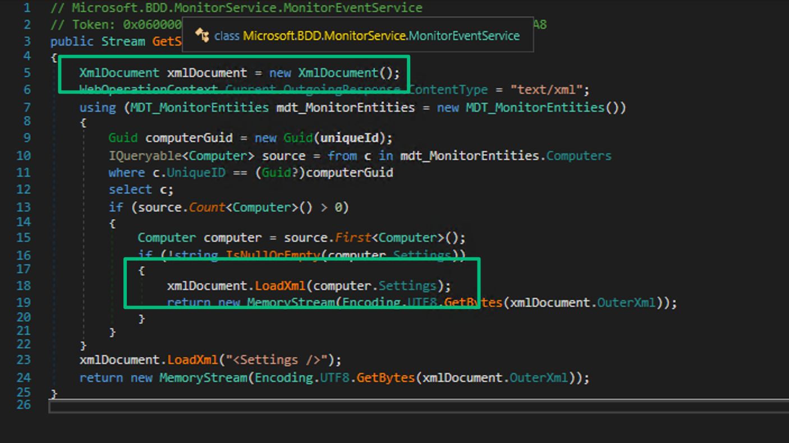Click the Computers property on line 10
Viewport: 789px width, 443px height.
[579, 155]
